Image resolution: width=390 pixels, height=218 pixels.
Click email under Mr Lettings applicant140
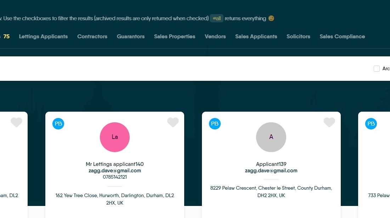pos(115,171)
